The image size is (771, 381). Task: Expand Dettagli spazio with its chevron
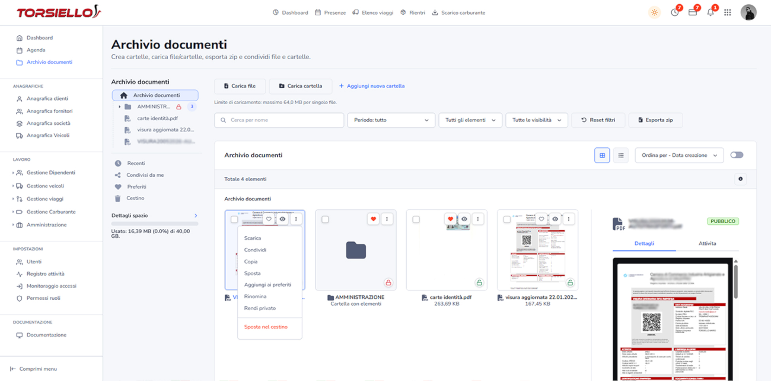(196, 215)
